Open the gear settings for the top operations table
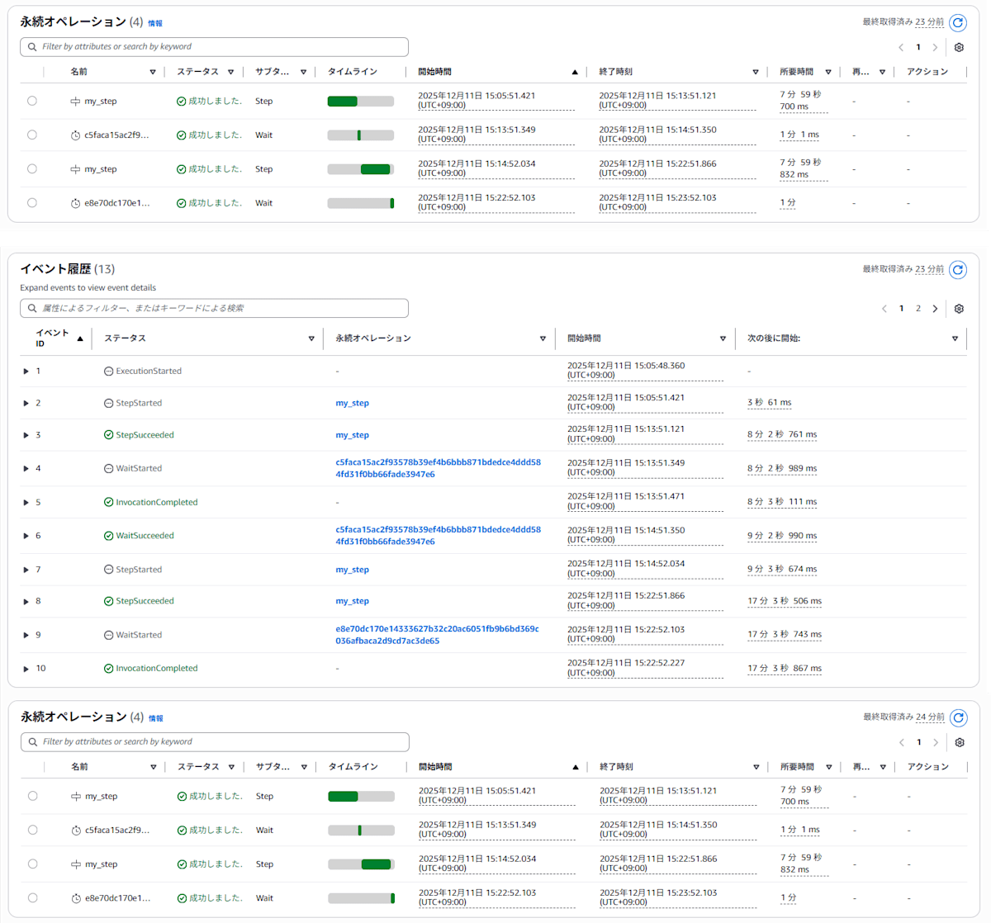The height and width of the screenshot is (923, 991). 959,47
